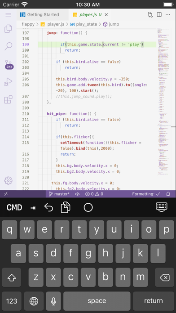Click the Formatting status indicator
The image size is (176, 313).
pos(146,194)
